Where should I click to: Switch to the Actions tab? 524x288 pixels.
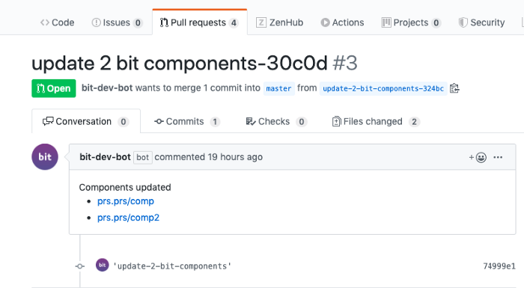click(x=342, y=22)
